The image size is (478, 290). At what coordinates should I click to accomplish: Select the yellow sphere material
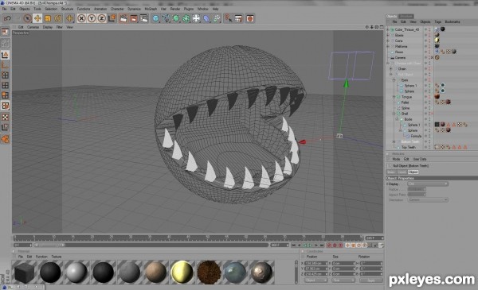182,272
